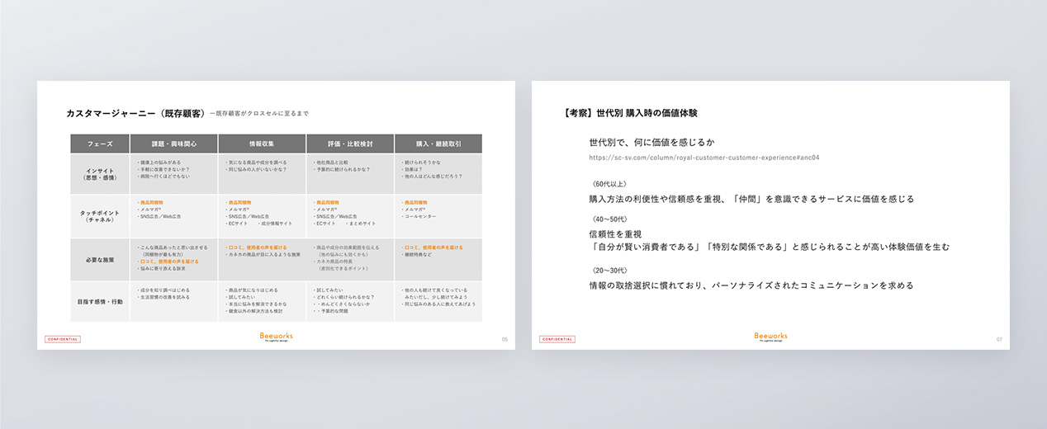Click the カスタマージャーニー（既存顧客） slide title

click(135, 113)
